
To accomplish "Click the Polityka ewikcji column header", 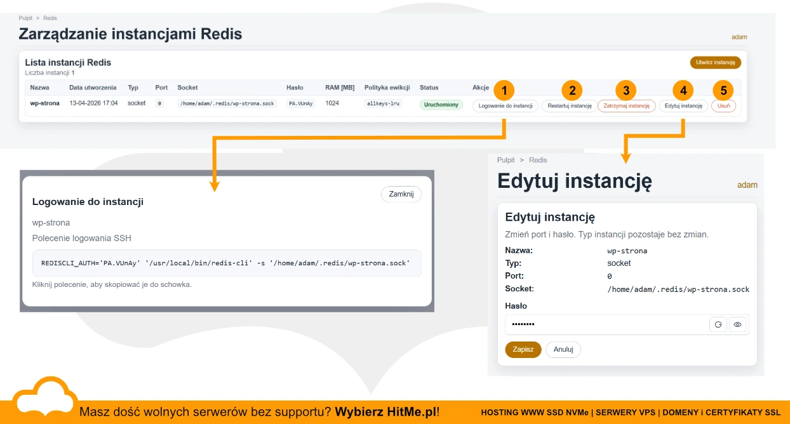I will (387, 88).
